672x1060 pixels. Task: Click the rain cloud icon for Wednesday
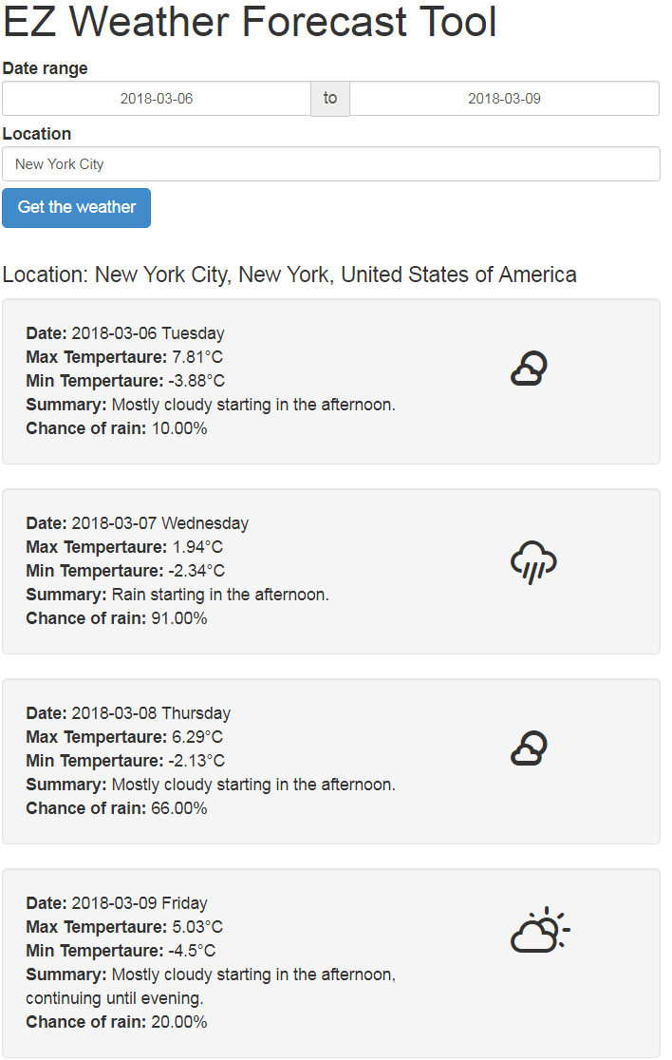[x=532, y=562]
